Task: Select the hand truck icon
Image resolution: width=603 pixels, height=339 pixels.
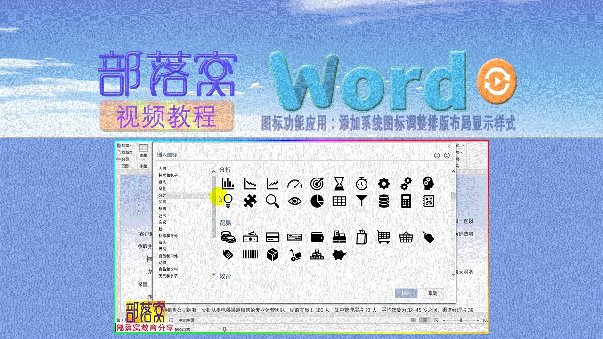Action: point(295,255)
